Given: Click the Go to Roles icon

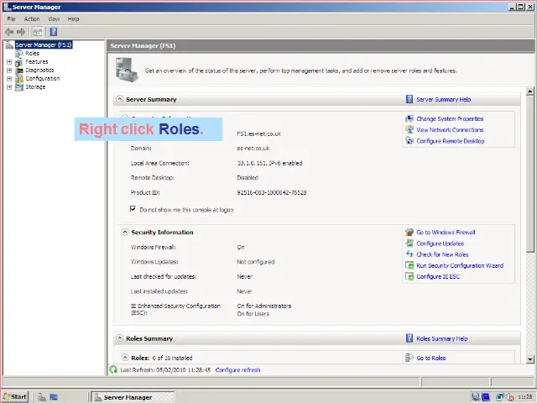Looking at the screenshot, I should pyautogui.click(x=409, y=358).
